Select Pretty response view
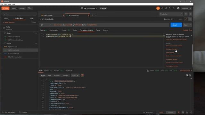 click(43, 75)
